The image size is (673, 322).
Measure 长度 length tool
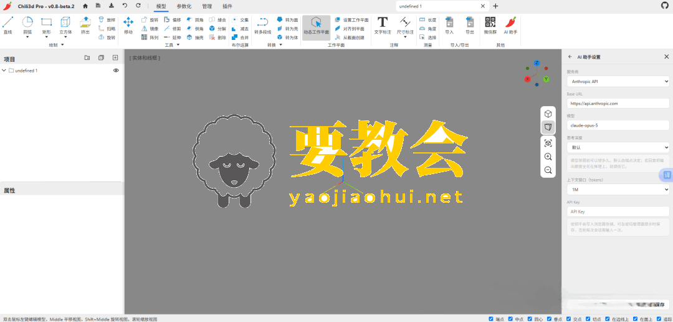click(x=427, y=20)
